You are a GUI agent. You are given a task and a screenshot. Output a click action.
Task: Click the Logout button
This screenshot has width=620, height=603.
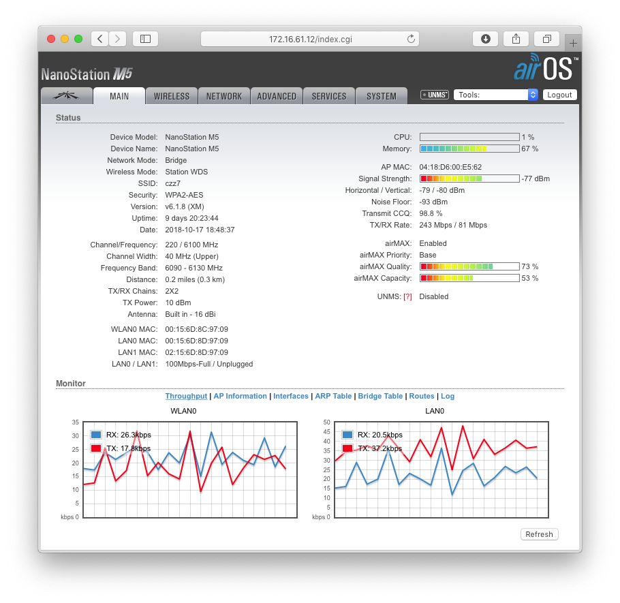pyautogui.click(x=559, y=95)
